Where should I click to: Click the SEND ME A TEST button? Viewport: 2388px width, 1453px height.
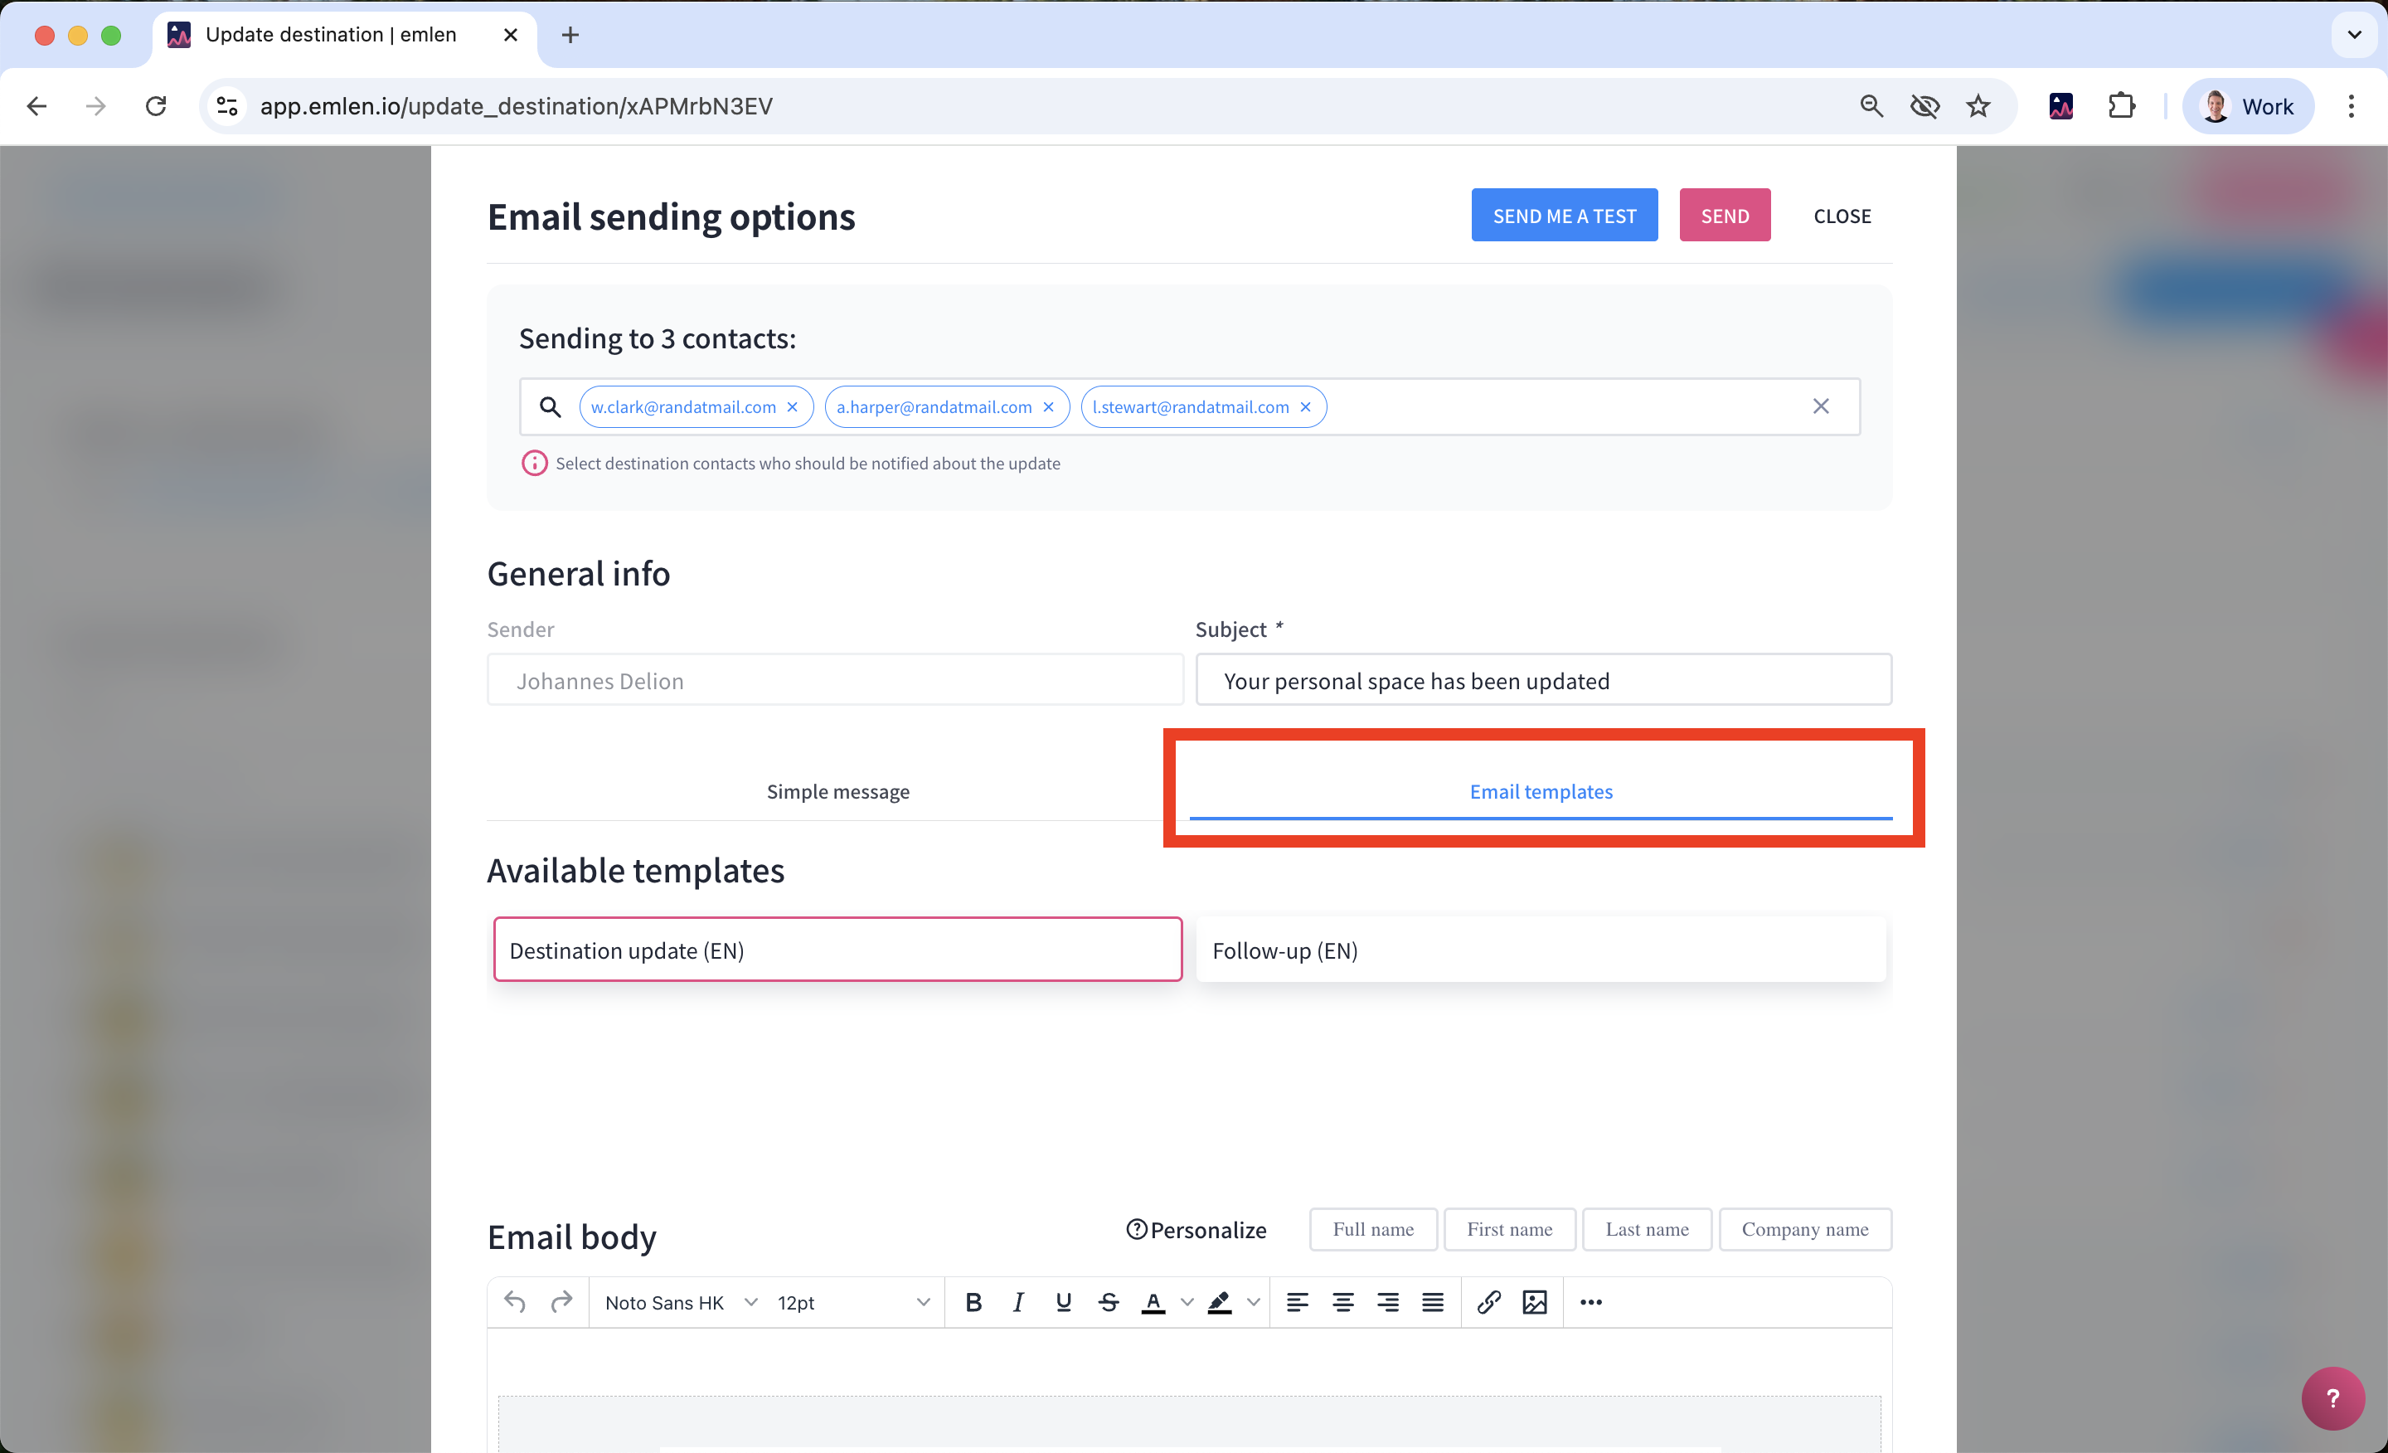(1563, 215)
